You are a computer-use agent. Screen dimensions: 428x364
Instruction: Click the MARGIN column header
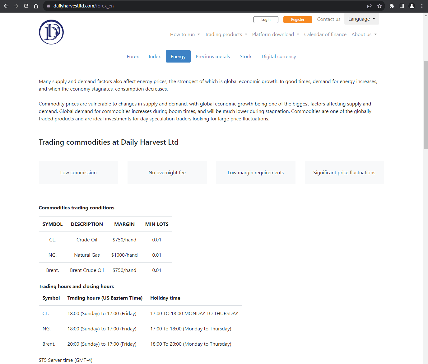(x=124, y=224)
